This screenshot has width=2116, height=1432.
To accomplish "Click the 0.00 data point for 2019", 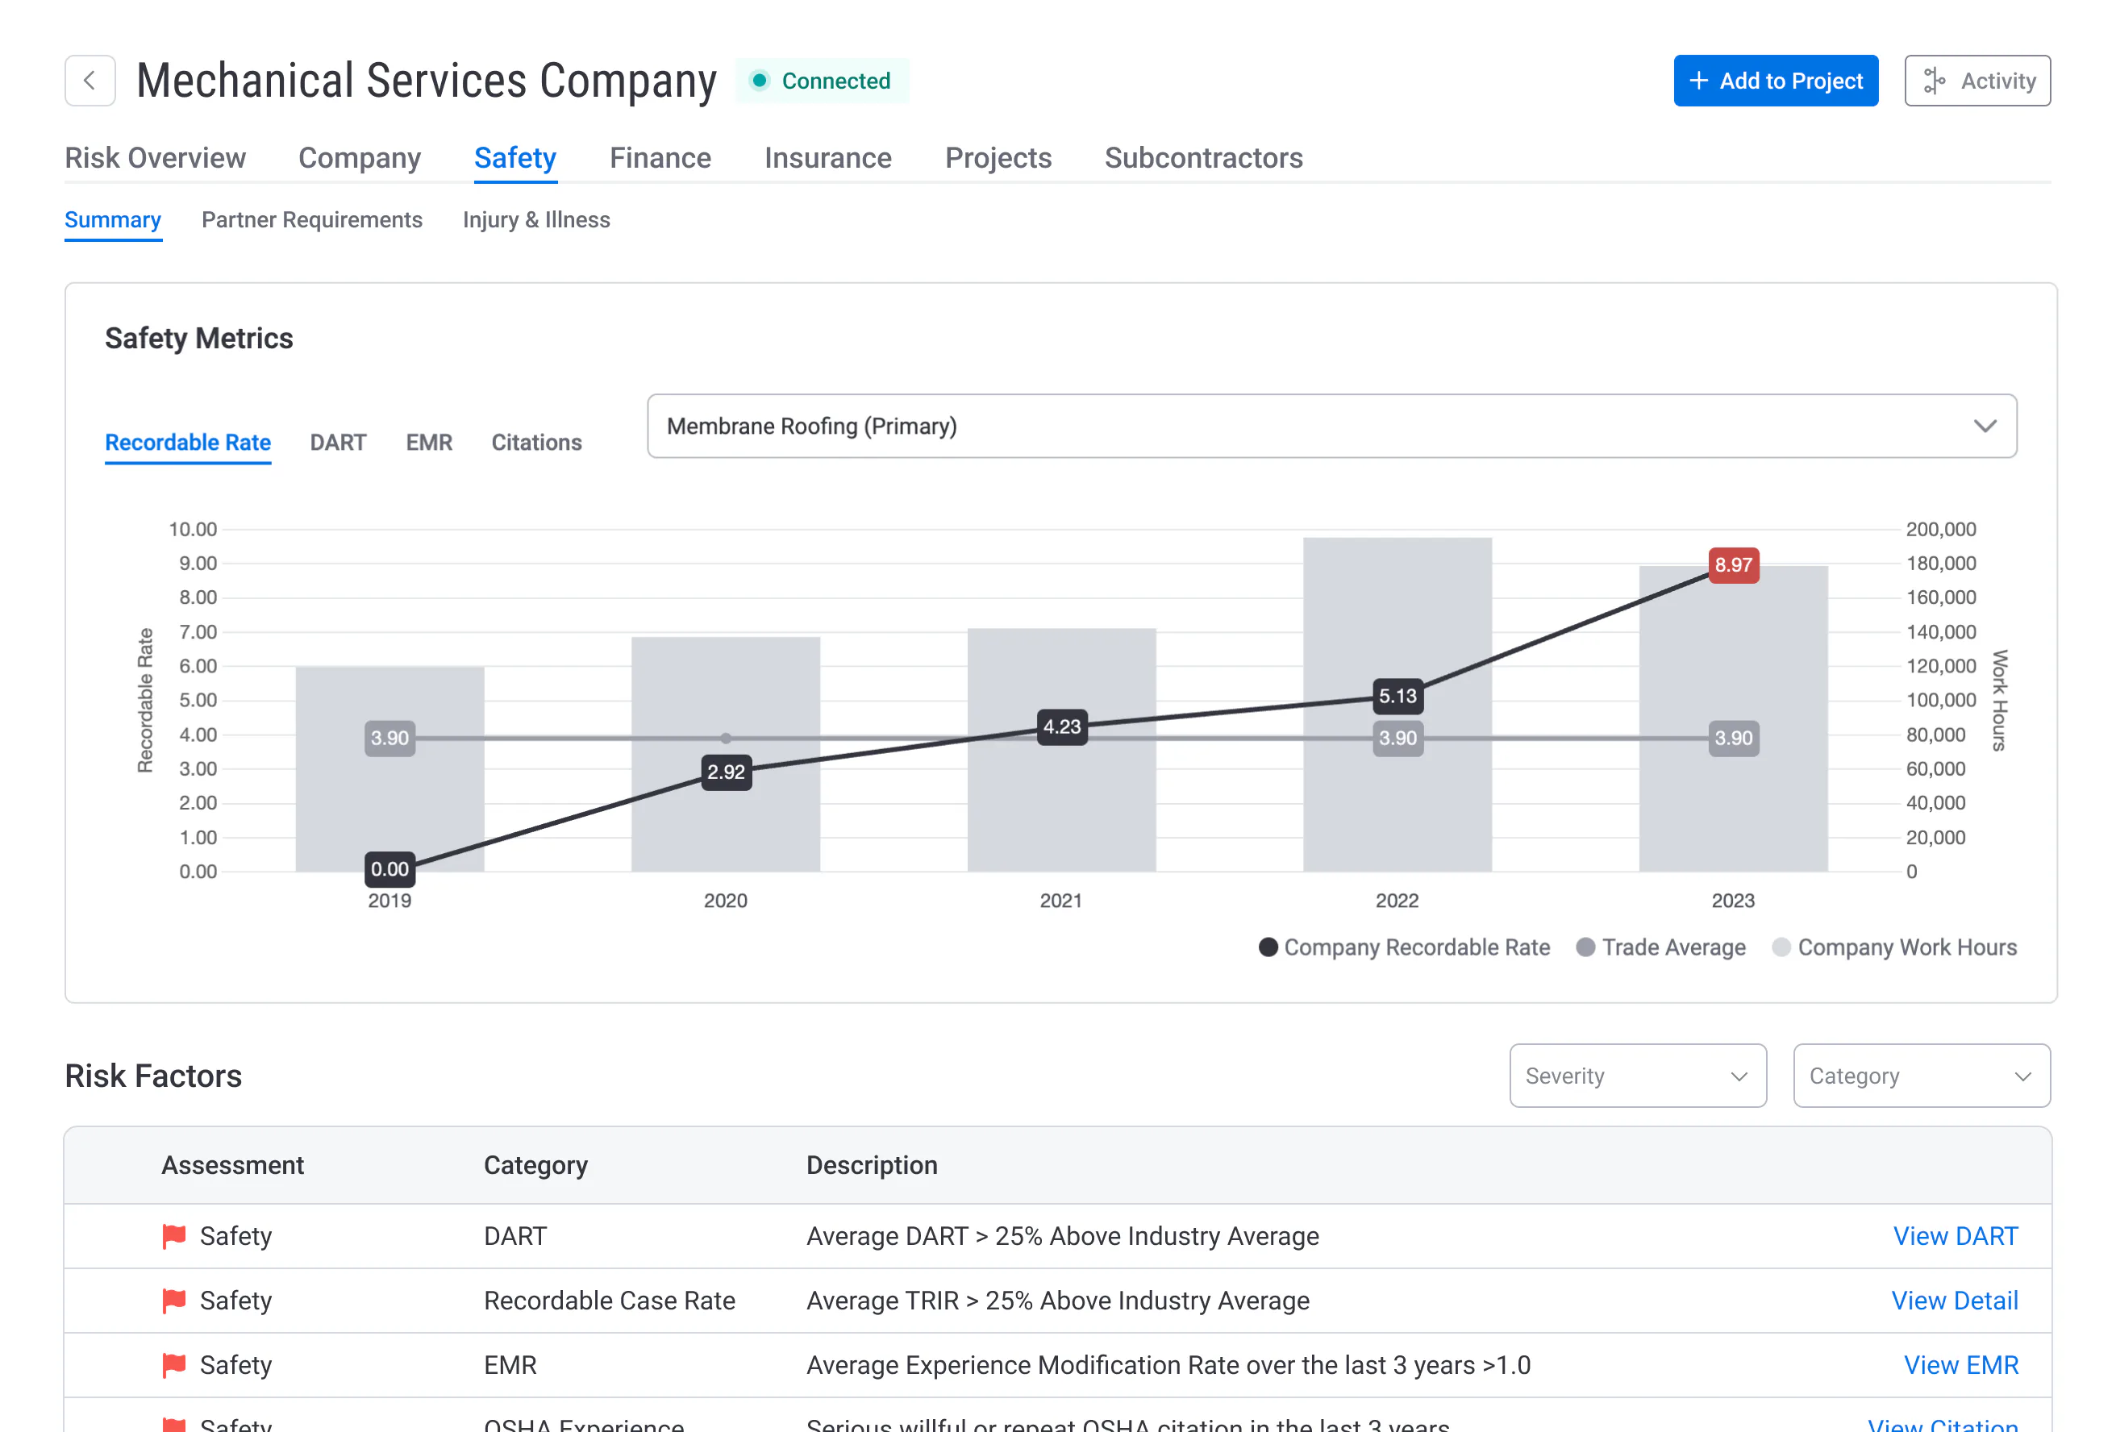I will coord(389,869).
